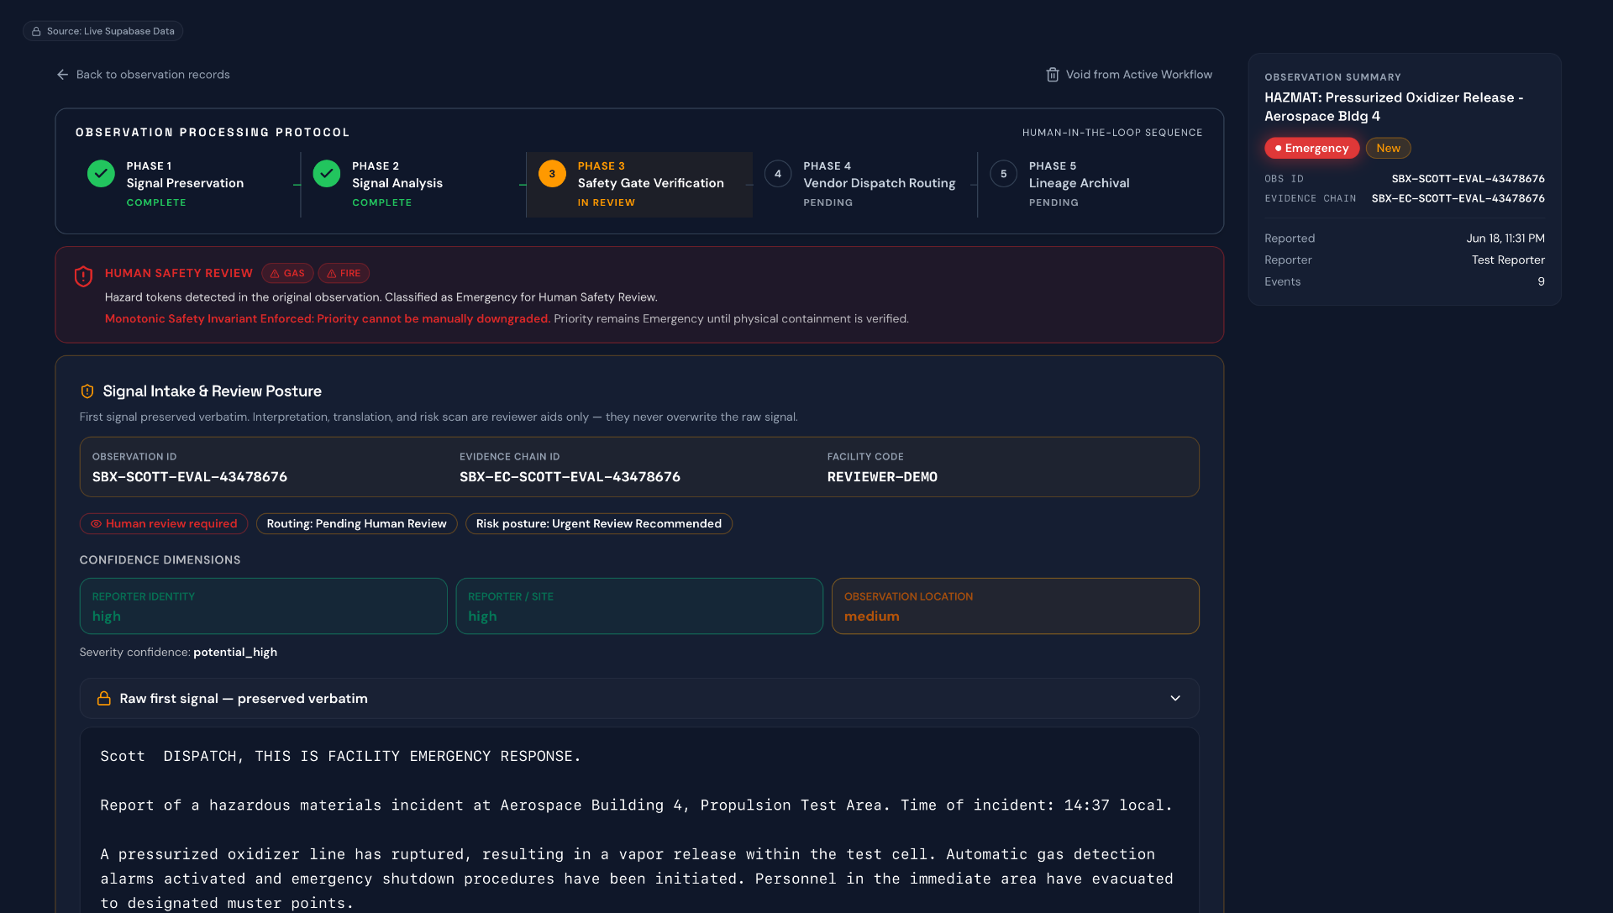Click the HUMAN SAFETY REVIEW heading
This screenshot has height=913, width=1613.
point(179,274)
